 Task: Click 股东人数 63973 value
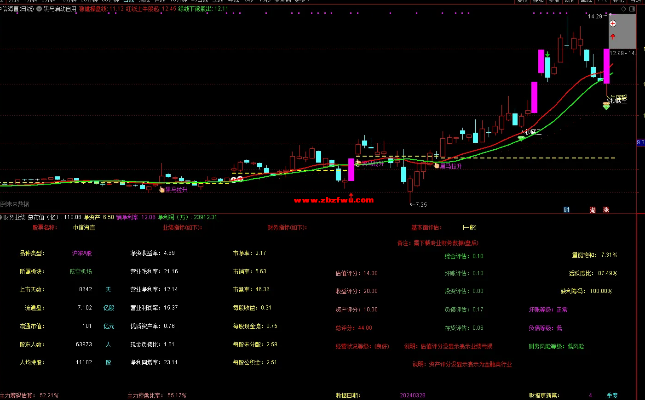pyautogui.click(x=84, y=344)
